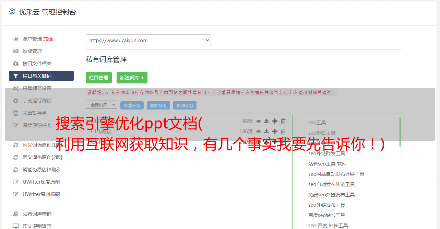
Task: Open 同义词伪原创[2版] via its refresh icon
Action: 16,157
